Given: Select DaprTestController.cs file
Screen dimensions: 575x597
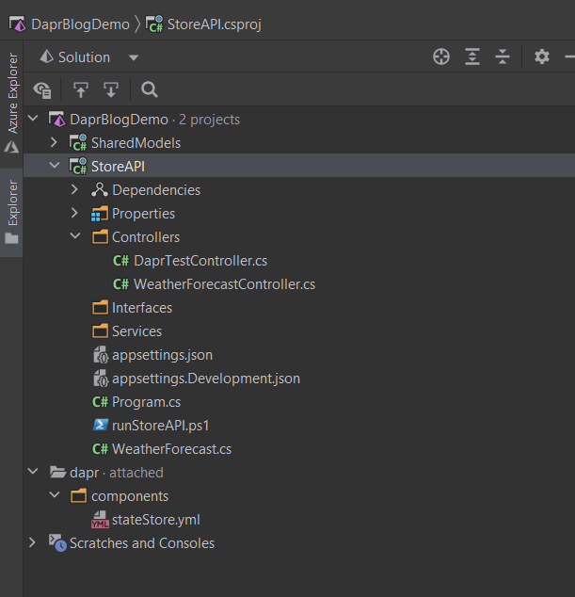Looking at the screenshot, I should coord(299,261).
